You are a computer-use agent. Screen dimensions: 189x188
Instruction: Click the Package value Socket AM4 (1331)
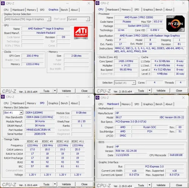point(139,26)
